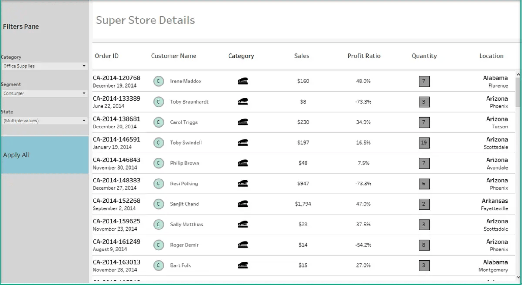Click the -54.2% profit ratio value

point(363,245)
